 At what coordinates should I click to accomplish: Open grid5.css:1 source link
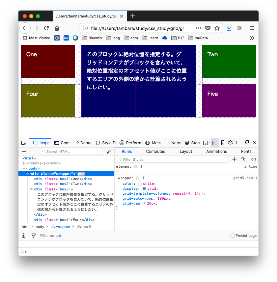click(245, 178)
